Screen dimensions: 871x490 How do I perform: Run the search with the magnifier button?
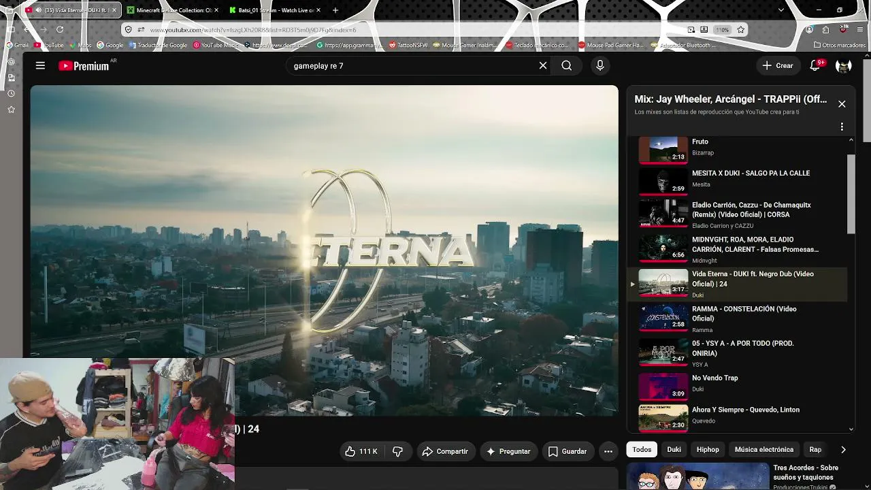(x=567, y=65)
